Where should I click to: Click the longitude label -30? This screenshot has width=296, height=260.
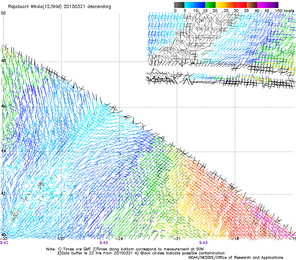4,239
